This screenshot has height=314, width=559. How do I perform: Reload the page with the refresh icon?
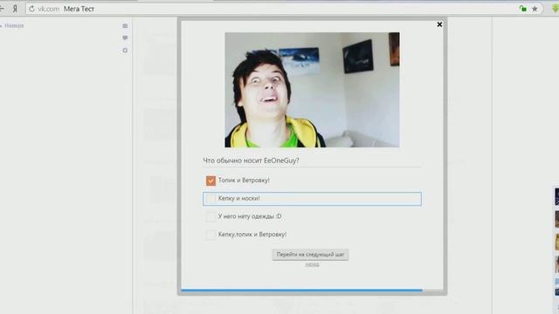pyautogui.click(x=31, y=9)
